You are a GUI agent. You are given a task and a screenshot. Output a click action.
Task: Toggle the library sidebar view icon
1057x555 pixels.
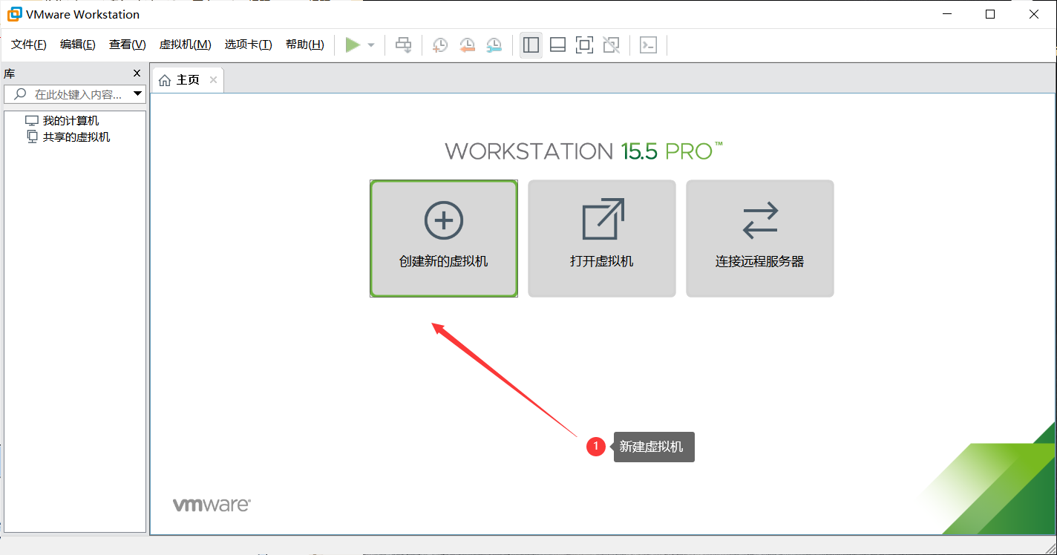(531, 45)
